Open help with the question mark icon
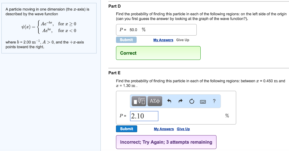 (214, 101)
